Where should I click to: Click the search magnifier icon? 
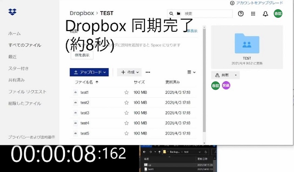pyautogui.click(x=171, y=14)
